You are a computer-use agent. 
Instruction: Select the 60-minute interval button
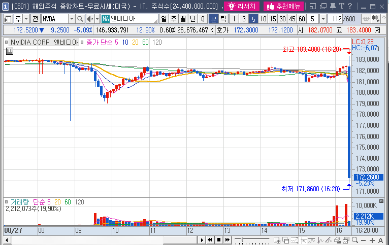point(302,19)
